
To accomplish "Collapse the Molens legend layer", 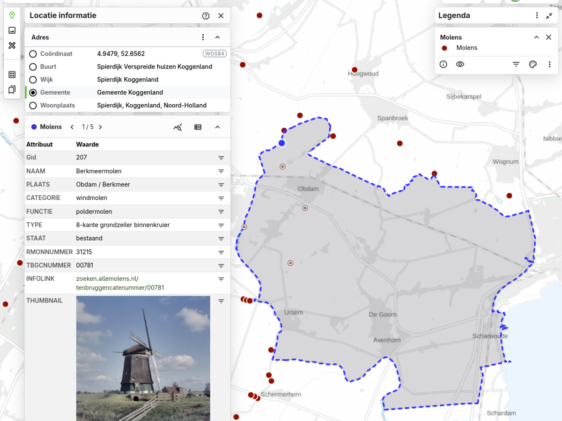I will 536,37.
